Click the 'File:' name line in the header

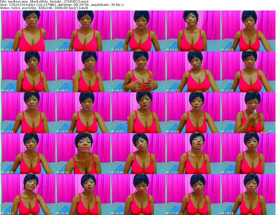[44, 2]
